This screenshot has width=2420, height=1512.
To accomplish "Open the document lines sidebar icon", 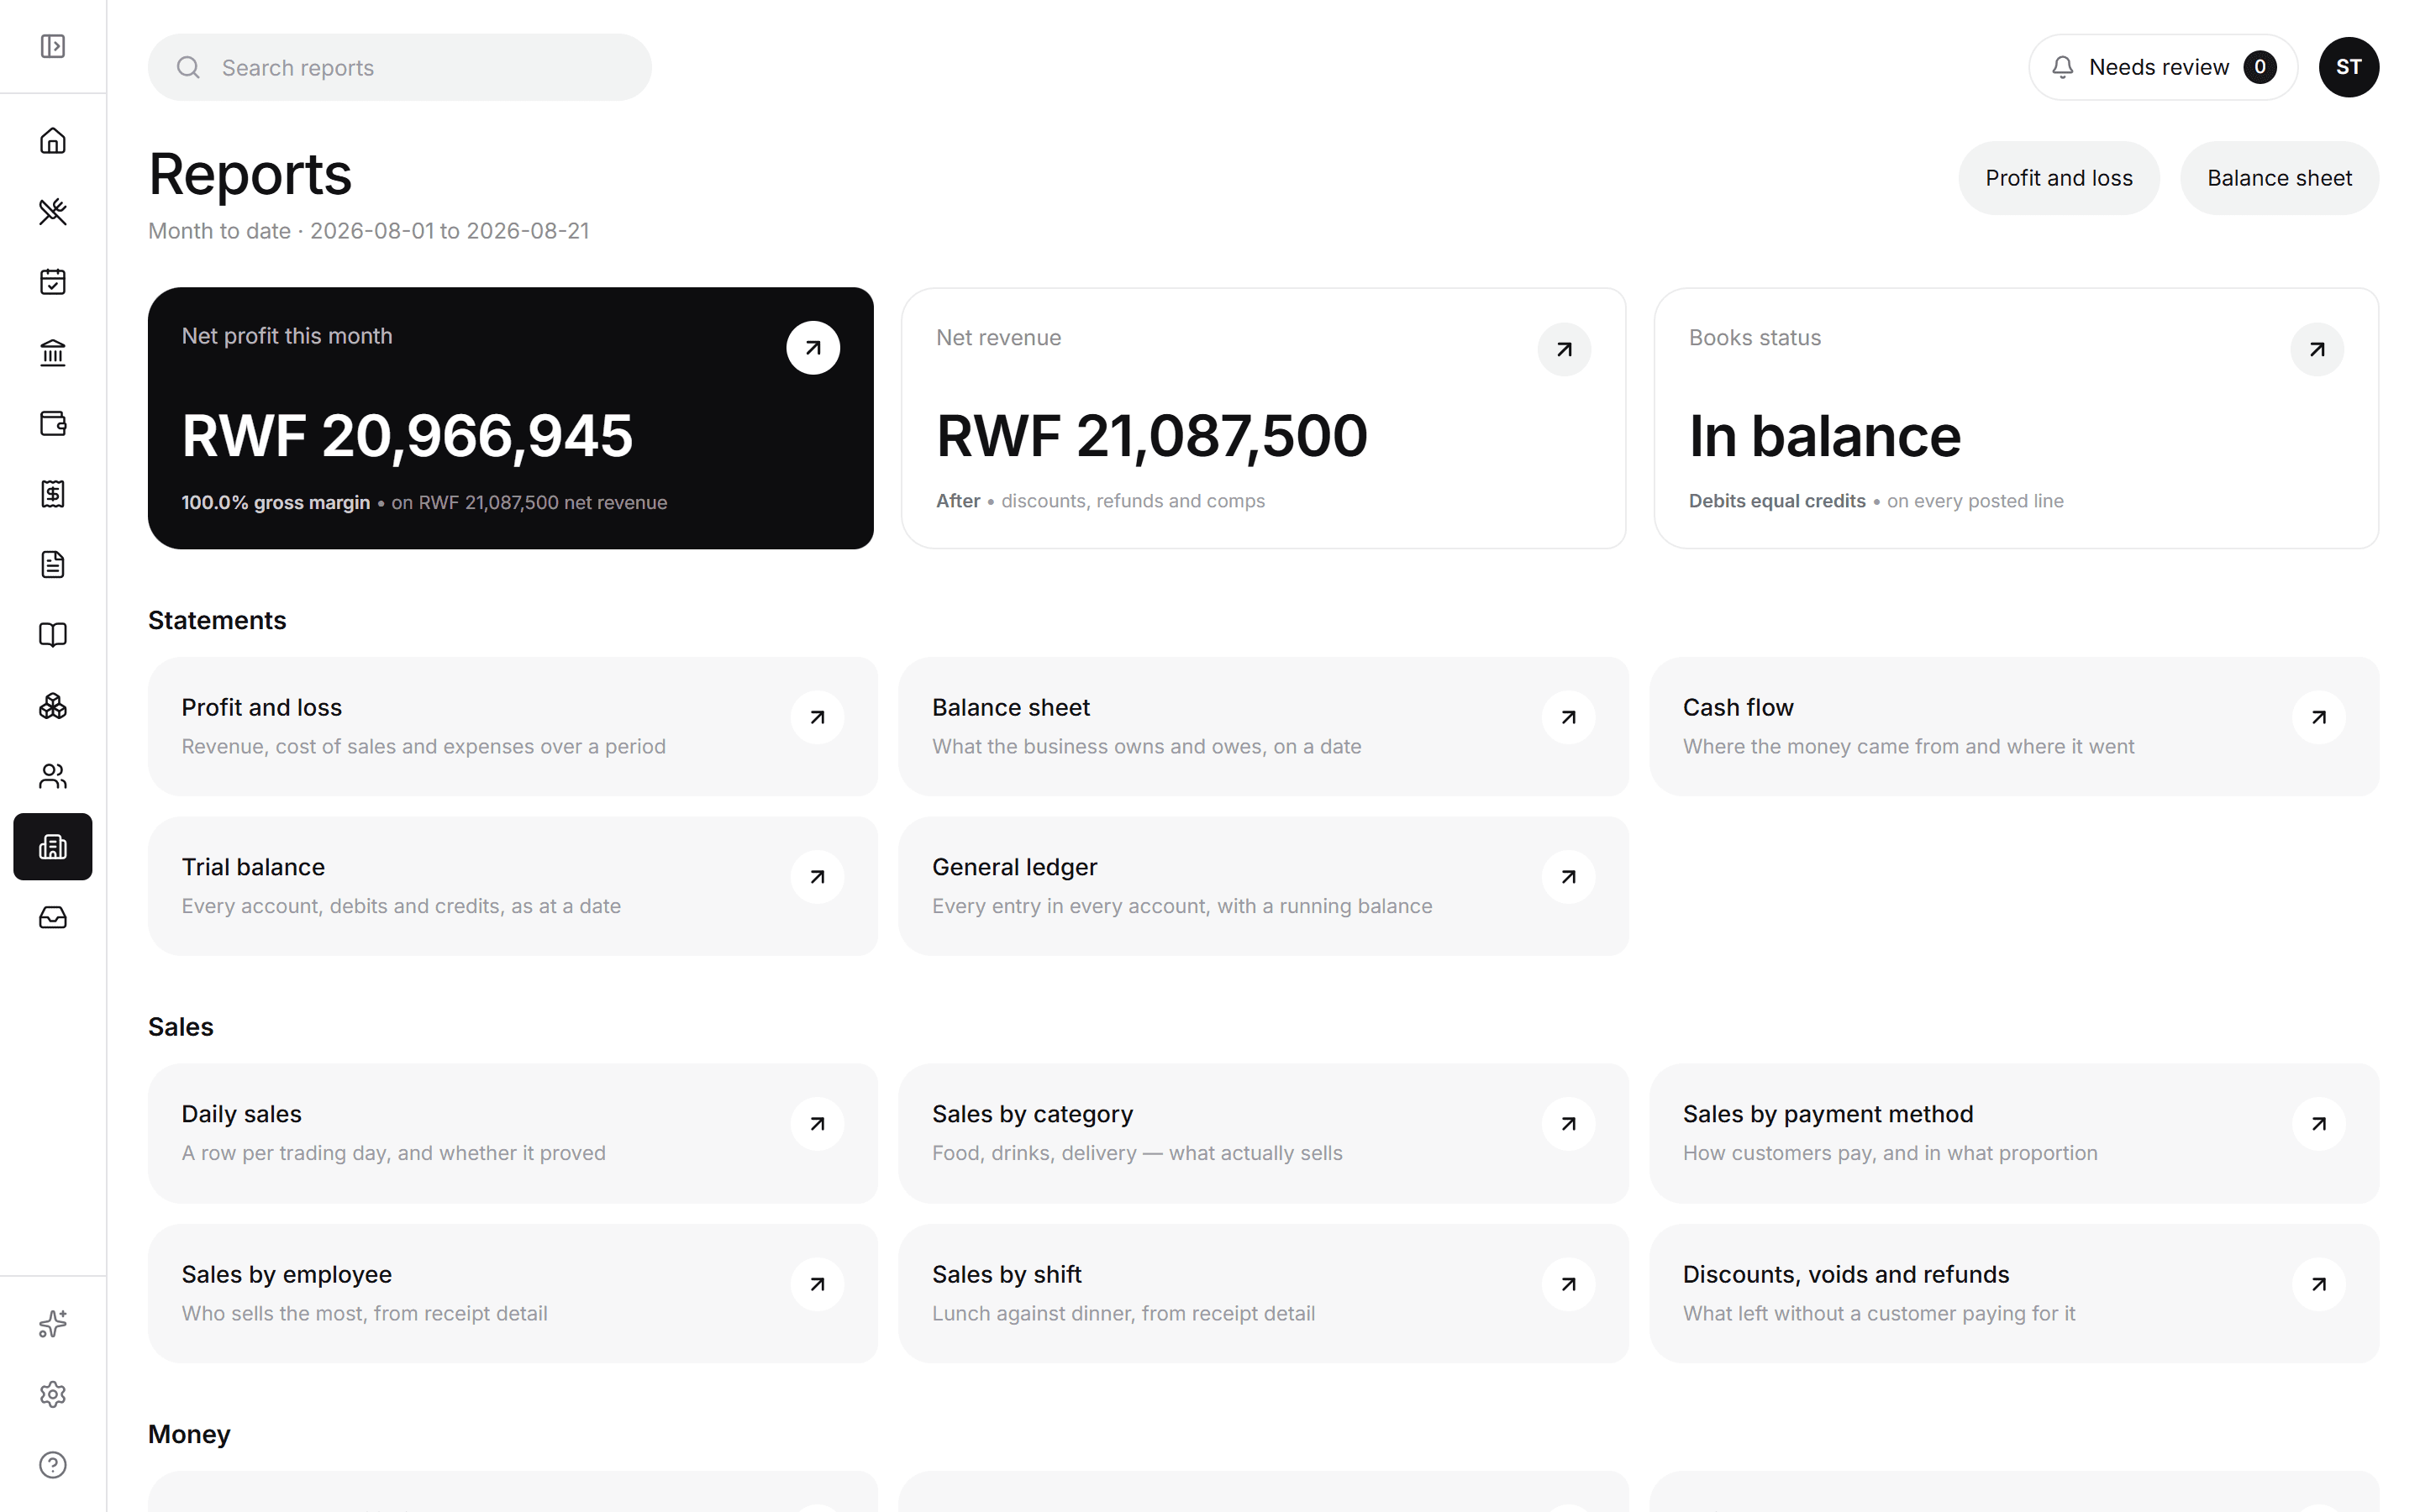I will (53, 564).
